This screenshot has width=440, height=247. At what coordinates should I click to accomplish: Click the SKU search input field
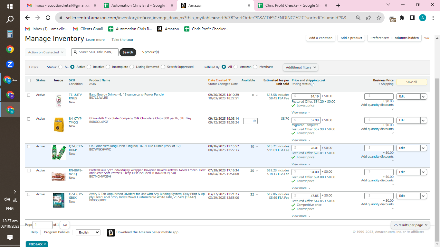click(95, 52)
